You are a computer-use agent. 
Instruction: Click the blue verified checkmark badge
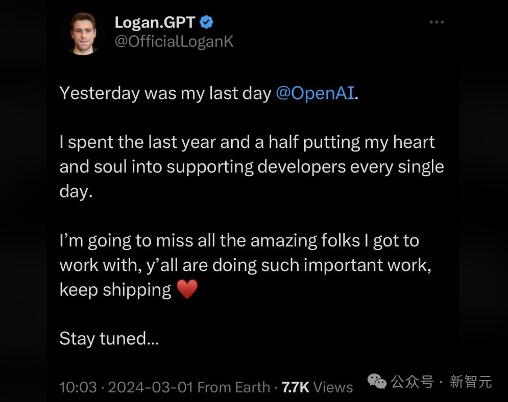pos(206,22)
